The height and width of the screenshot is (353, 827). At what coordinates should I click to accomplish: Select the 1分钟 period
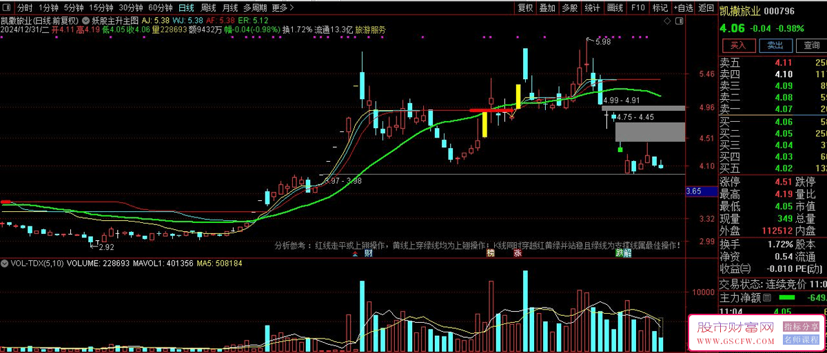coord(48,8)
